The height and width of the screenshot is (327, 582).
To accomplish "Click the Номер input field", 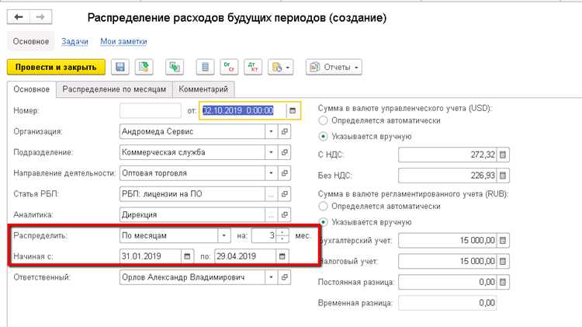I will 151,111.
